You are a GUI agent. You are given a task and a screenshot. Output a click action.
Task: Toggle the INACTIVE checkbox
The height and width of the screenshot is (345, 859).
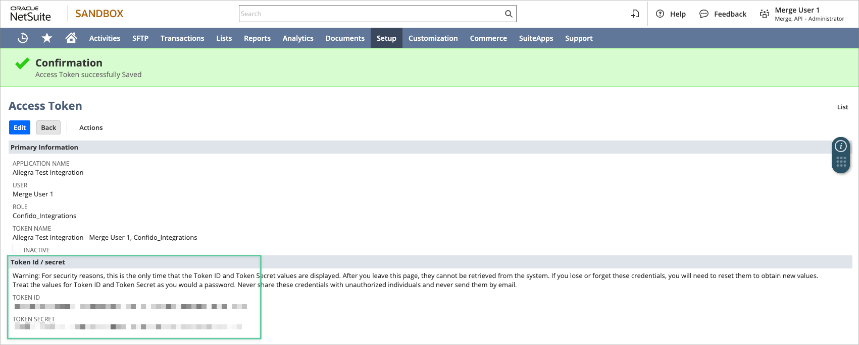17,248
